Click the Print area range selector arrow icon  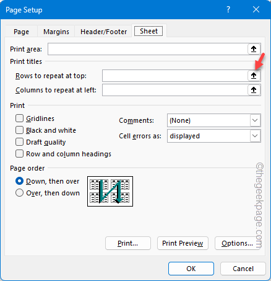(254, 49)
